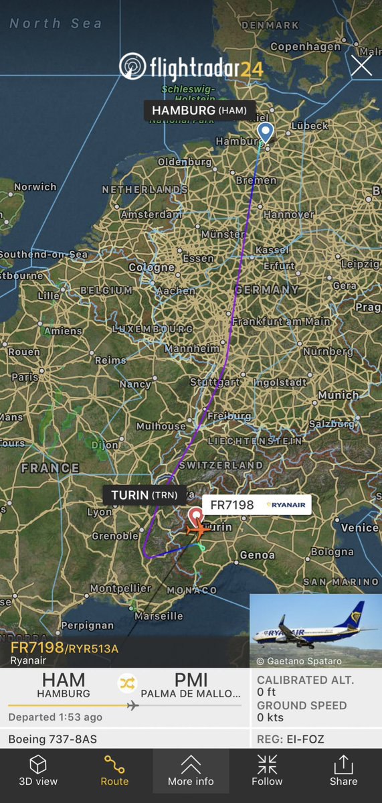Tap the flight progress bar plane marker
382x803 pixels.
point(133,706)
